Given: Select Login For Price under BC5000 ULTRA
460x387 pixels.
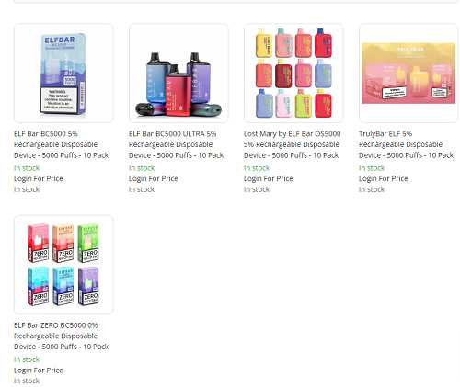Looking at the screenshot, I should coord(154,178).
